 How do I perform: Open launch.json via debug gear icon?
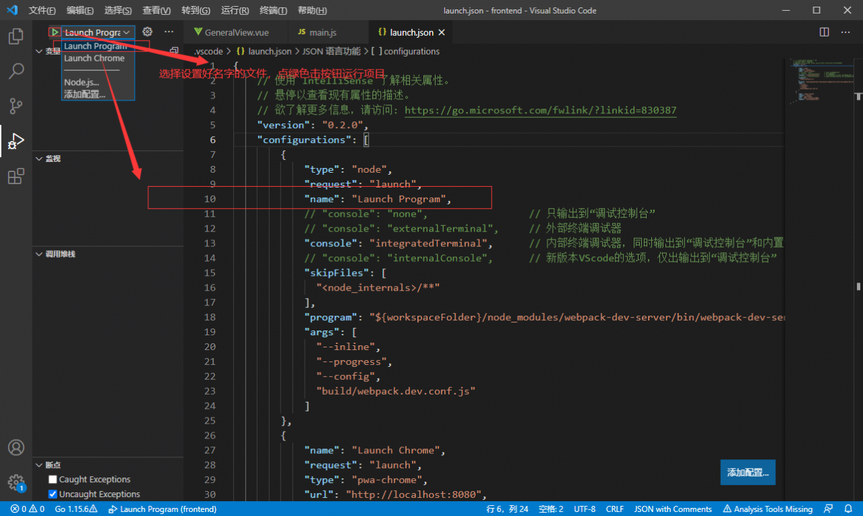tap(148, 32)
